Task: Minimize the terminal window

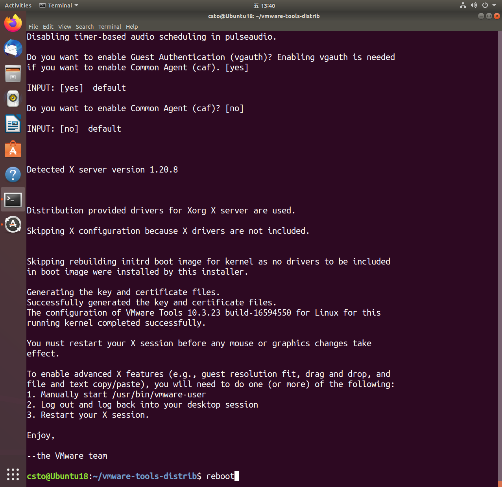Action: (481, 16)
